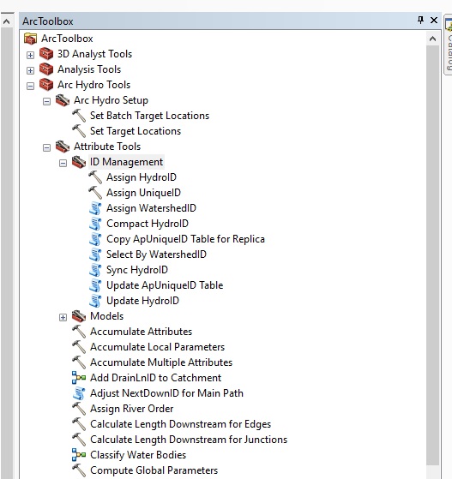The width and height of the screenshot is (452, 479).
Task: Select Assign WatershedID tool label
Action: [x=151, y=208]
